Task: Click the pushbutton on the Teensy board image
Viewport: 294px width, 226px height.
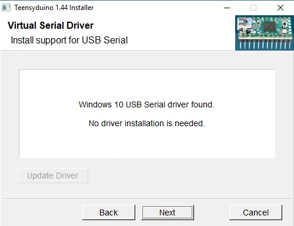Action: [285, 25]
